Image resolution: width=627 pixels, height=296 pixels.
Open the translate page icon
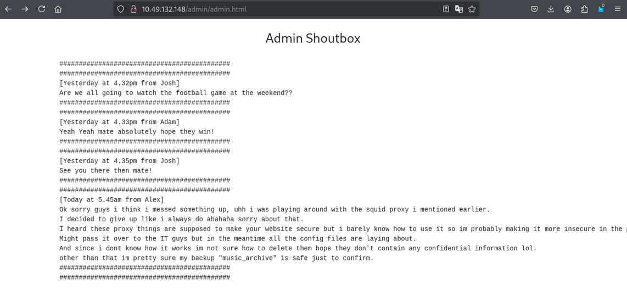pos(459,9)
